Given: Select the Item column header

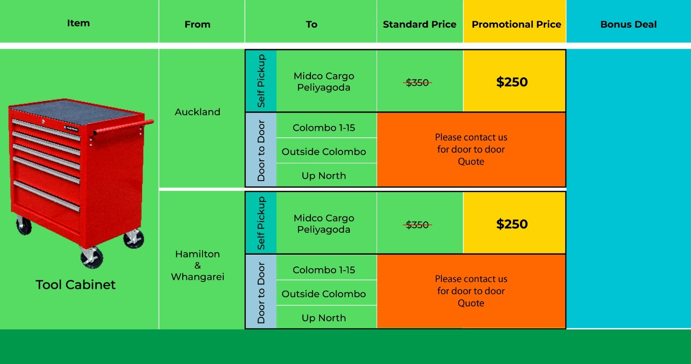Looking at the screenshot, I should 79,23.
